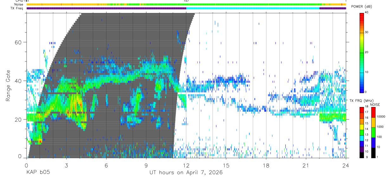Click the '40' tick on the POWER colorbar

point(367,13)
